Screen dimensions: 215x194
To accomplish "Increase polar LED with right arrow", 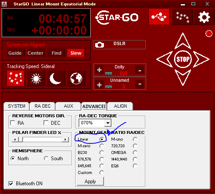I will 66,139.
